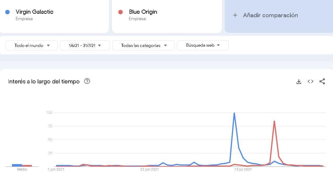Edit the Blue Origin search term
333x172 pixels.
pyautogui.click(x=143, y=12)
